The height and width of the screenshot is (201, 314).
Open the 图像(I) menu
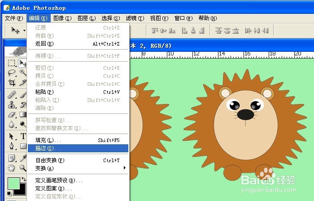pyautogui.click(x=62, y=18)
